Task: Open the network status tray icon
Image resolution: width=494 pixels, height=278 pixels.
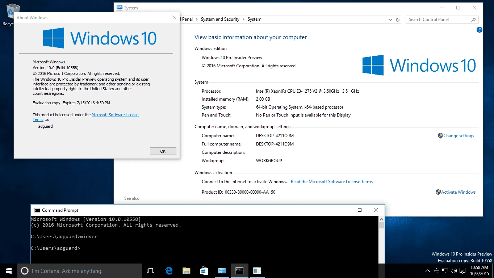Action: (x=445, y=271)
